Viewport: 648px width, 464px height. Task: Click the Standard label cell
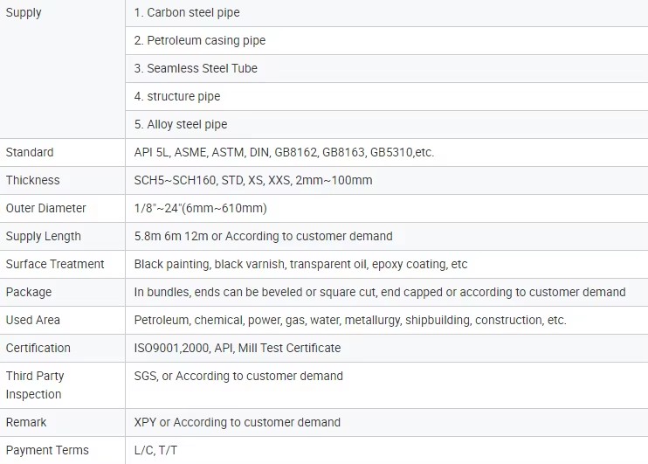click(x=62, y=153)
